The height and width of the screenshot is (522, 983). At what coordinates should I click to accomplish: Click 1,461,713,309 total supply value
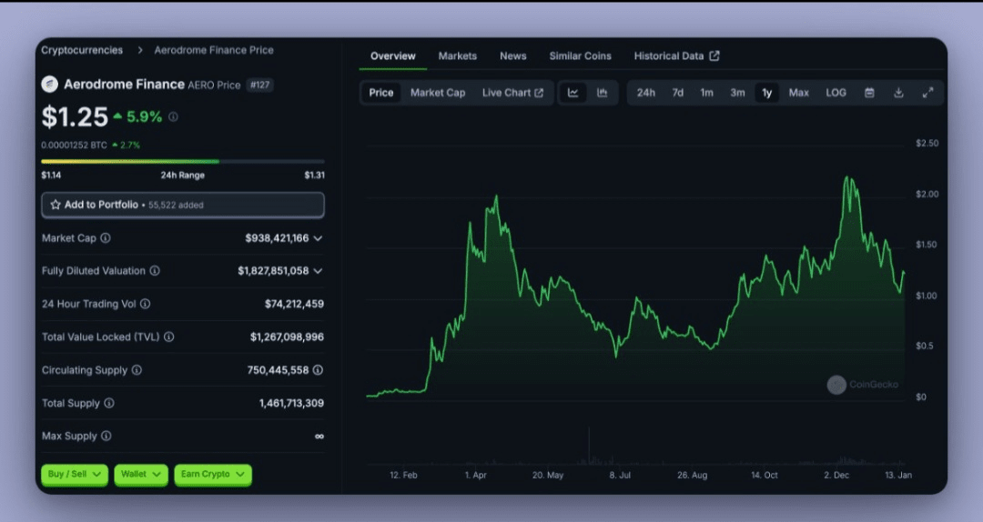point(291,403)
